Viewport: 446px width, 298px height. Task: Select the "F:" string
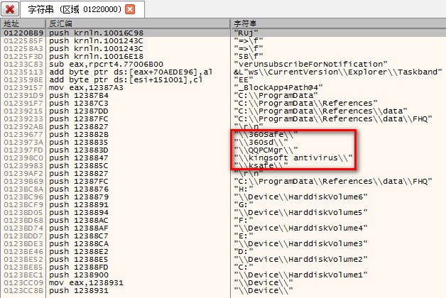click(x=244, y=220)
